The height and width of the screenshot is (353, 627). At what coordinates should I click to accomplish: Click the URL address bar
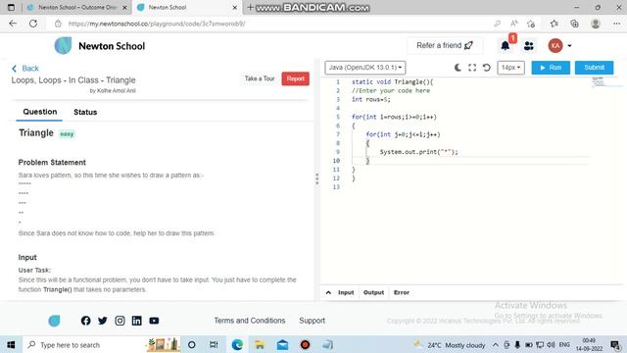coord(276,24)
